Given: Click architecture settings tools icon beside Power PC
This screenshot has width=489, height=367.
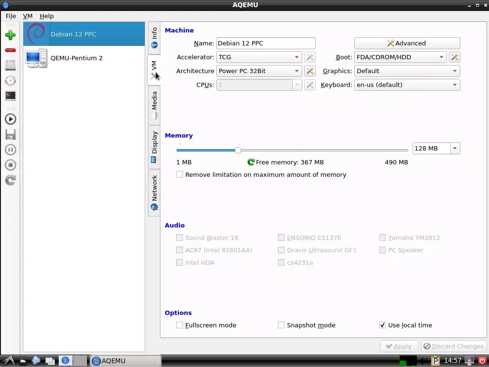Looking at the screenshot, I should (309, 71).
